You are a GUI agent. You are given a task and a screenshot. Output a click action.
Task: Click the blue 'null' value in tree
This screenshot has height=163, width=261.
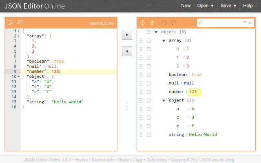189,83
